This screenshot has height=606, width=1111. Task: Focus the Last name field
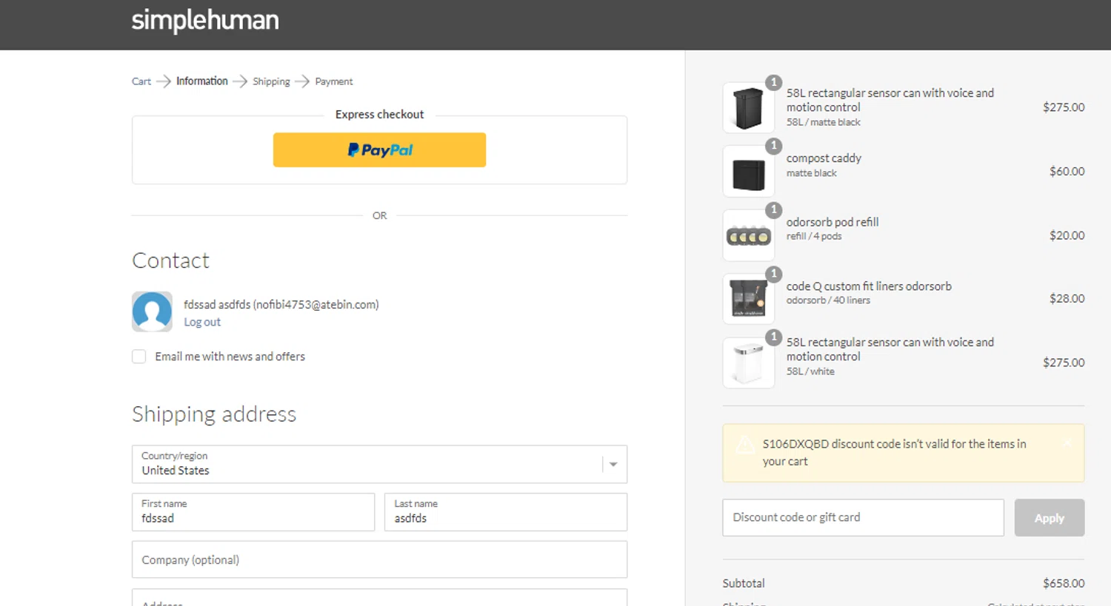(x=506, y=512)
